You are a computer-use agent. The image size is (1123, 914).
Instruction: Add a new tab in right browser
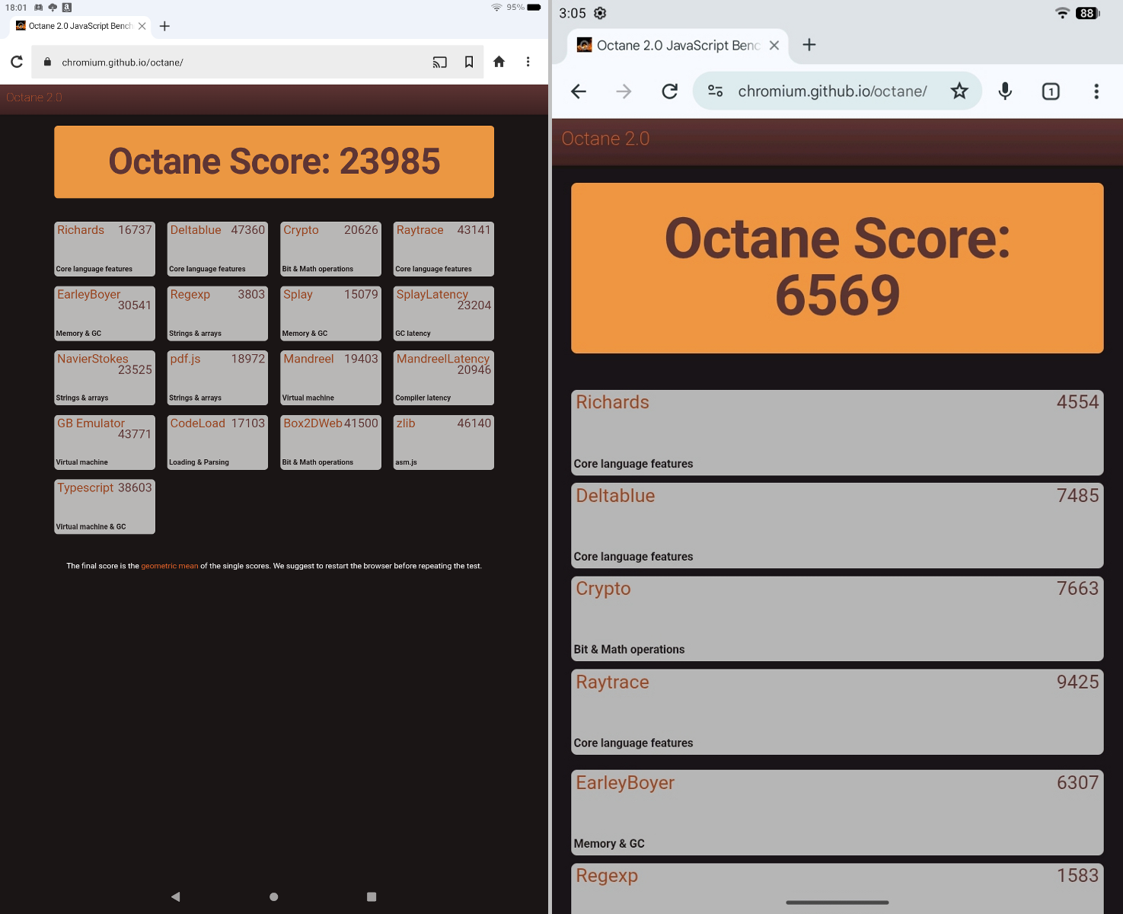(x=809, y=45)
